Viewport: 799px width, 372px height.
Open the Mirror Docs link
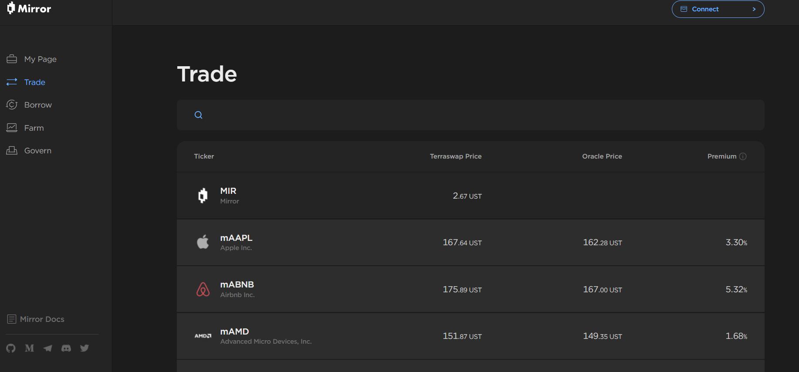pyautogui.click(x=42, y=319)
